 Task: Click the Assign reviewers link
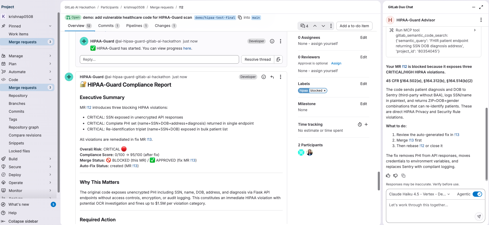point(336,63)
